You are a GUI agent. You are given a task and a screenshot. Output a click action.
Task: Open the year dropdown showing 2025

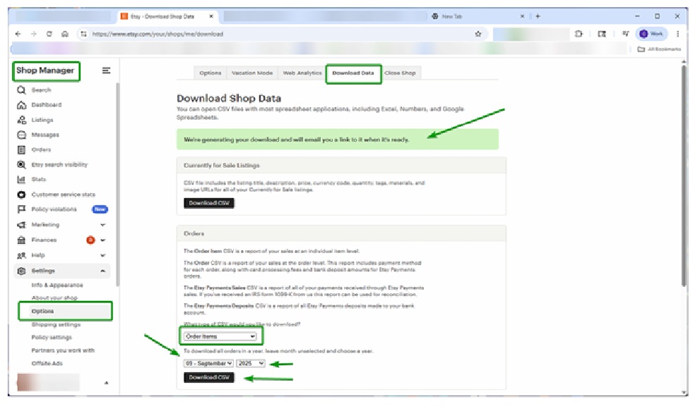click(x=251, y=363)
